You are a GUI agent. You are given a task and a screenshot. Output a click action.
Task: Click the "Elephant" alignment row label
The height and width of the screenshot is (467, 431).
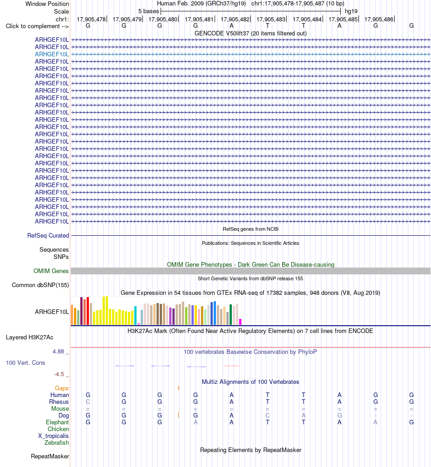(57, 422)
